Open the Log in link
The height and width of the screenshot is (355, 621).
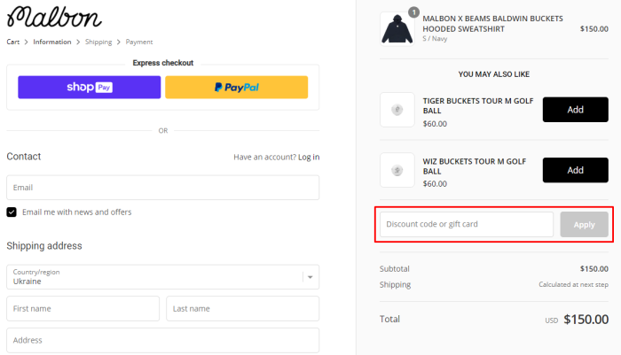309,157
